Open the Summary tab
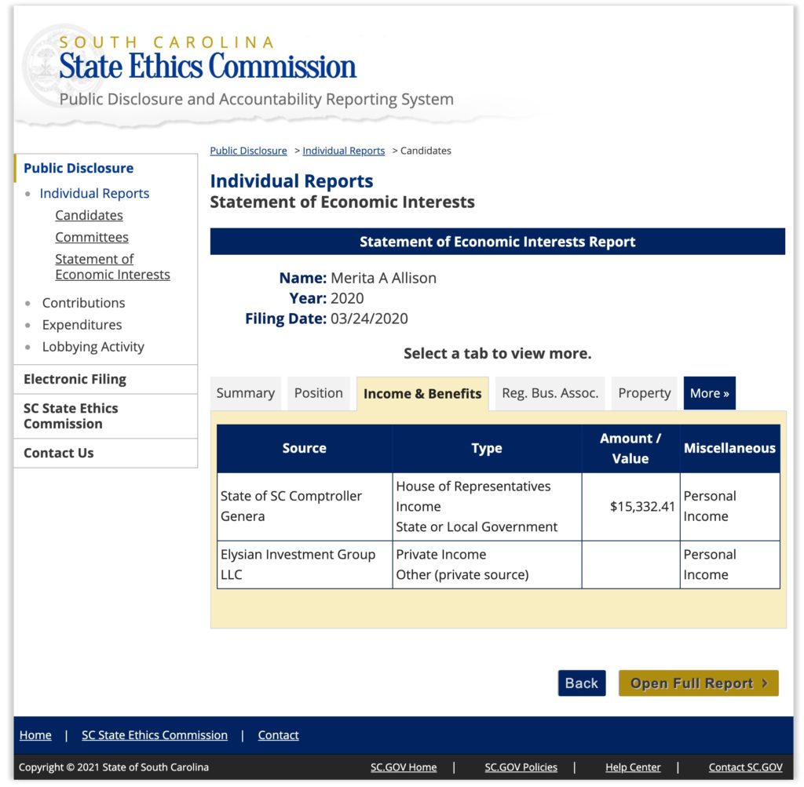 (x=246, y=393)
